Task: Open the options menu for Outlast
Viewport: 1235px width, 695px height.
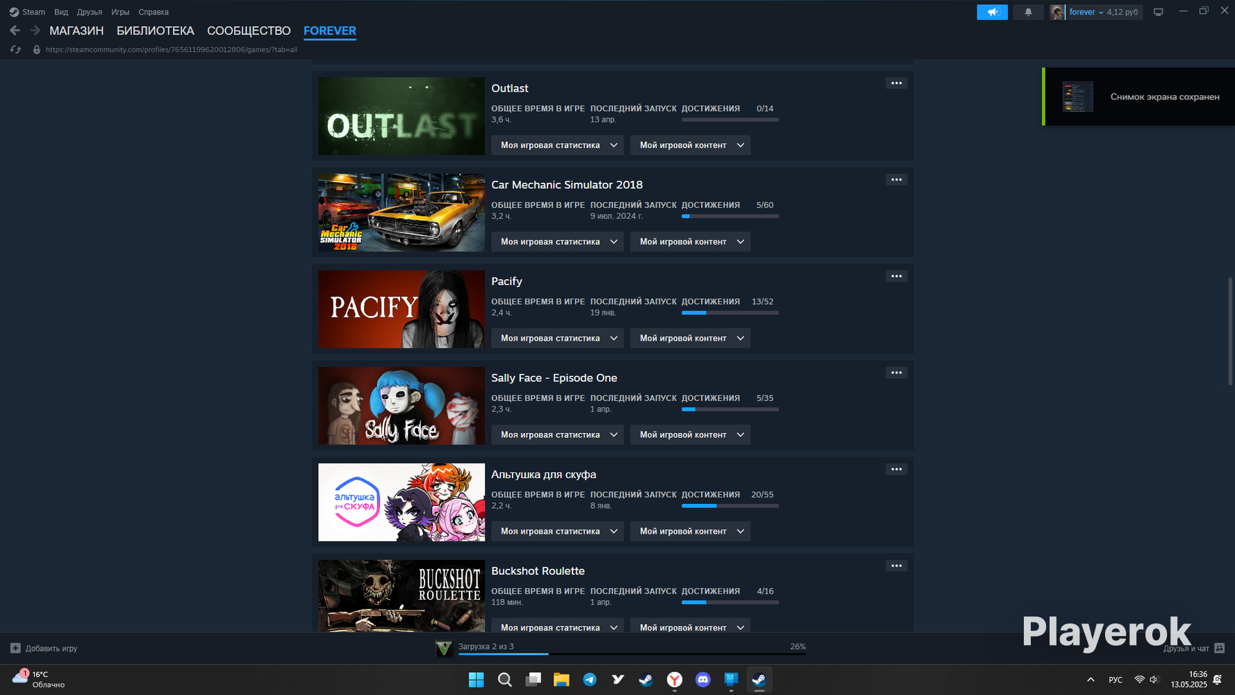Action: point(897,83)
